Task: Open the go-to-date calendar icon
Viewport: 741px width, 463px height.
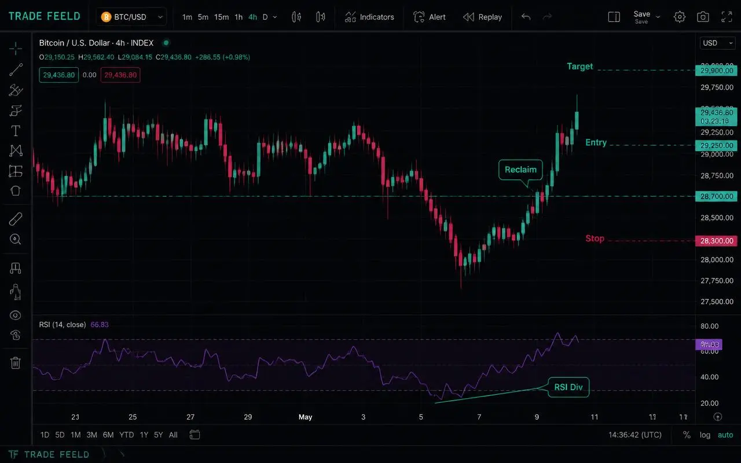Action: point(195,435)
